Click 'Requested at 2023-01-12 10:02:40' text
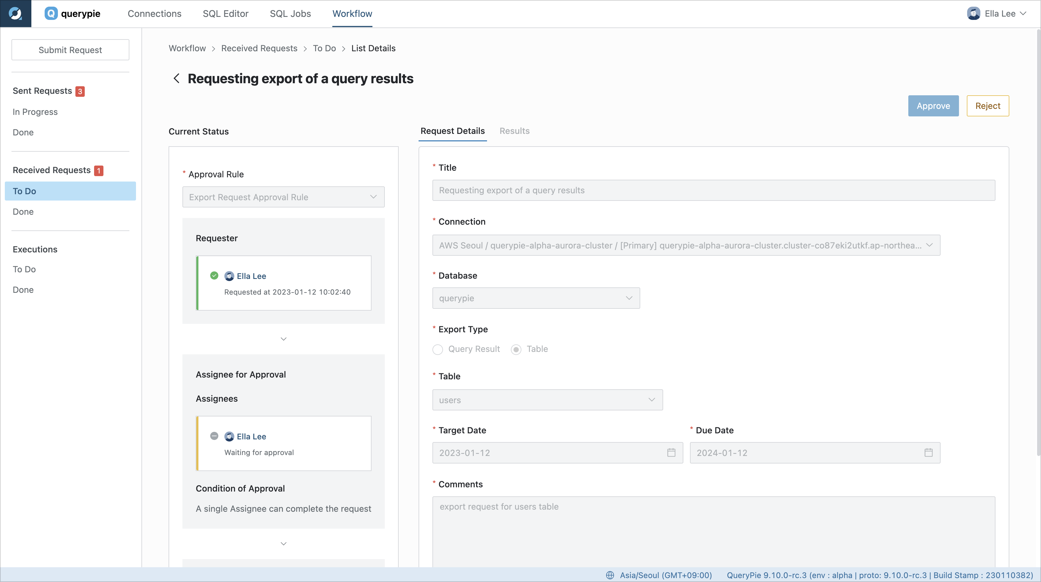This screenshot has height=582, width=1041. pos(287,292)
